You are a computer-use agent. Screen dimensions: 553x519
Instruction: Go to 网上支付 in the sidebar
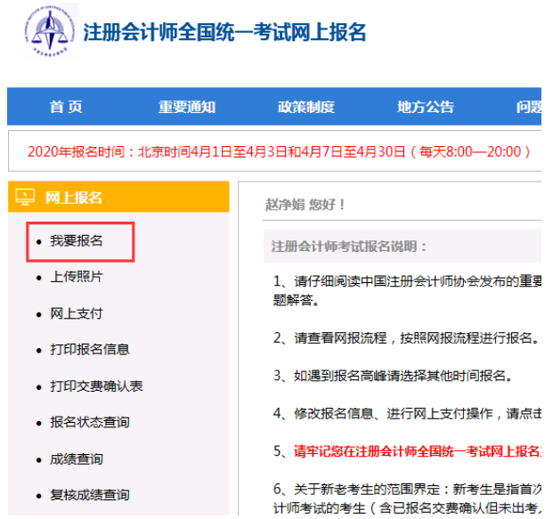(77, 313)
